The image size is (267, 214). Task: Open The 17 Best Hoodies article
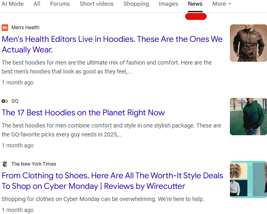tap(83, 112)
